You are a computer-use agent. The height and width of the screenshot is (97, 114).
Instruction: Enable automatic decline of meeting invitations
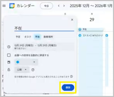9,55
